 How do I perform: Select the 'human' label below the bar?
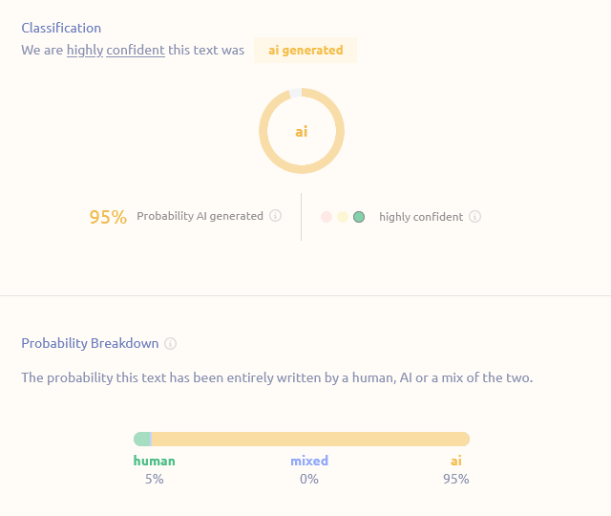(x=155, y=461)
